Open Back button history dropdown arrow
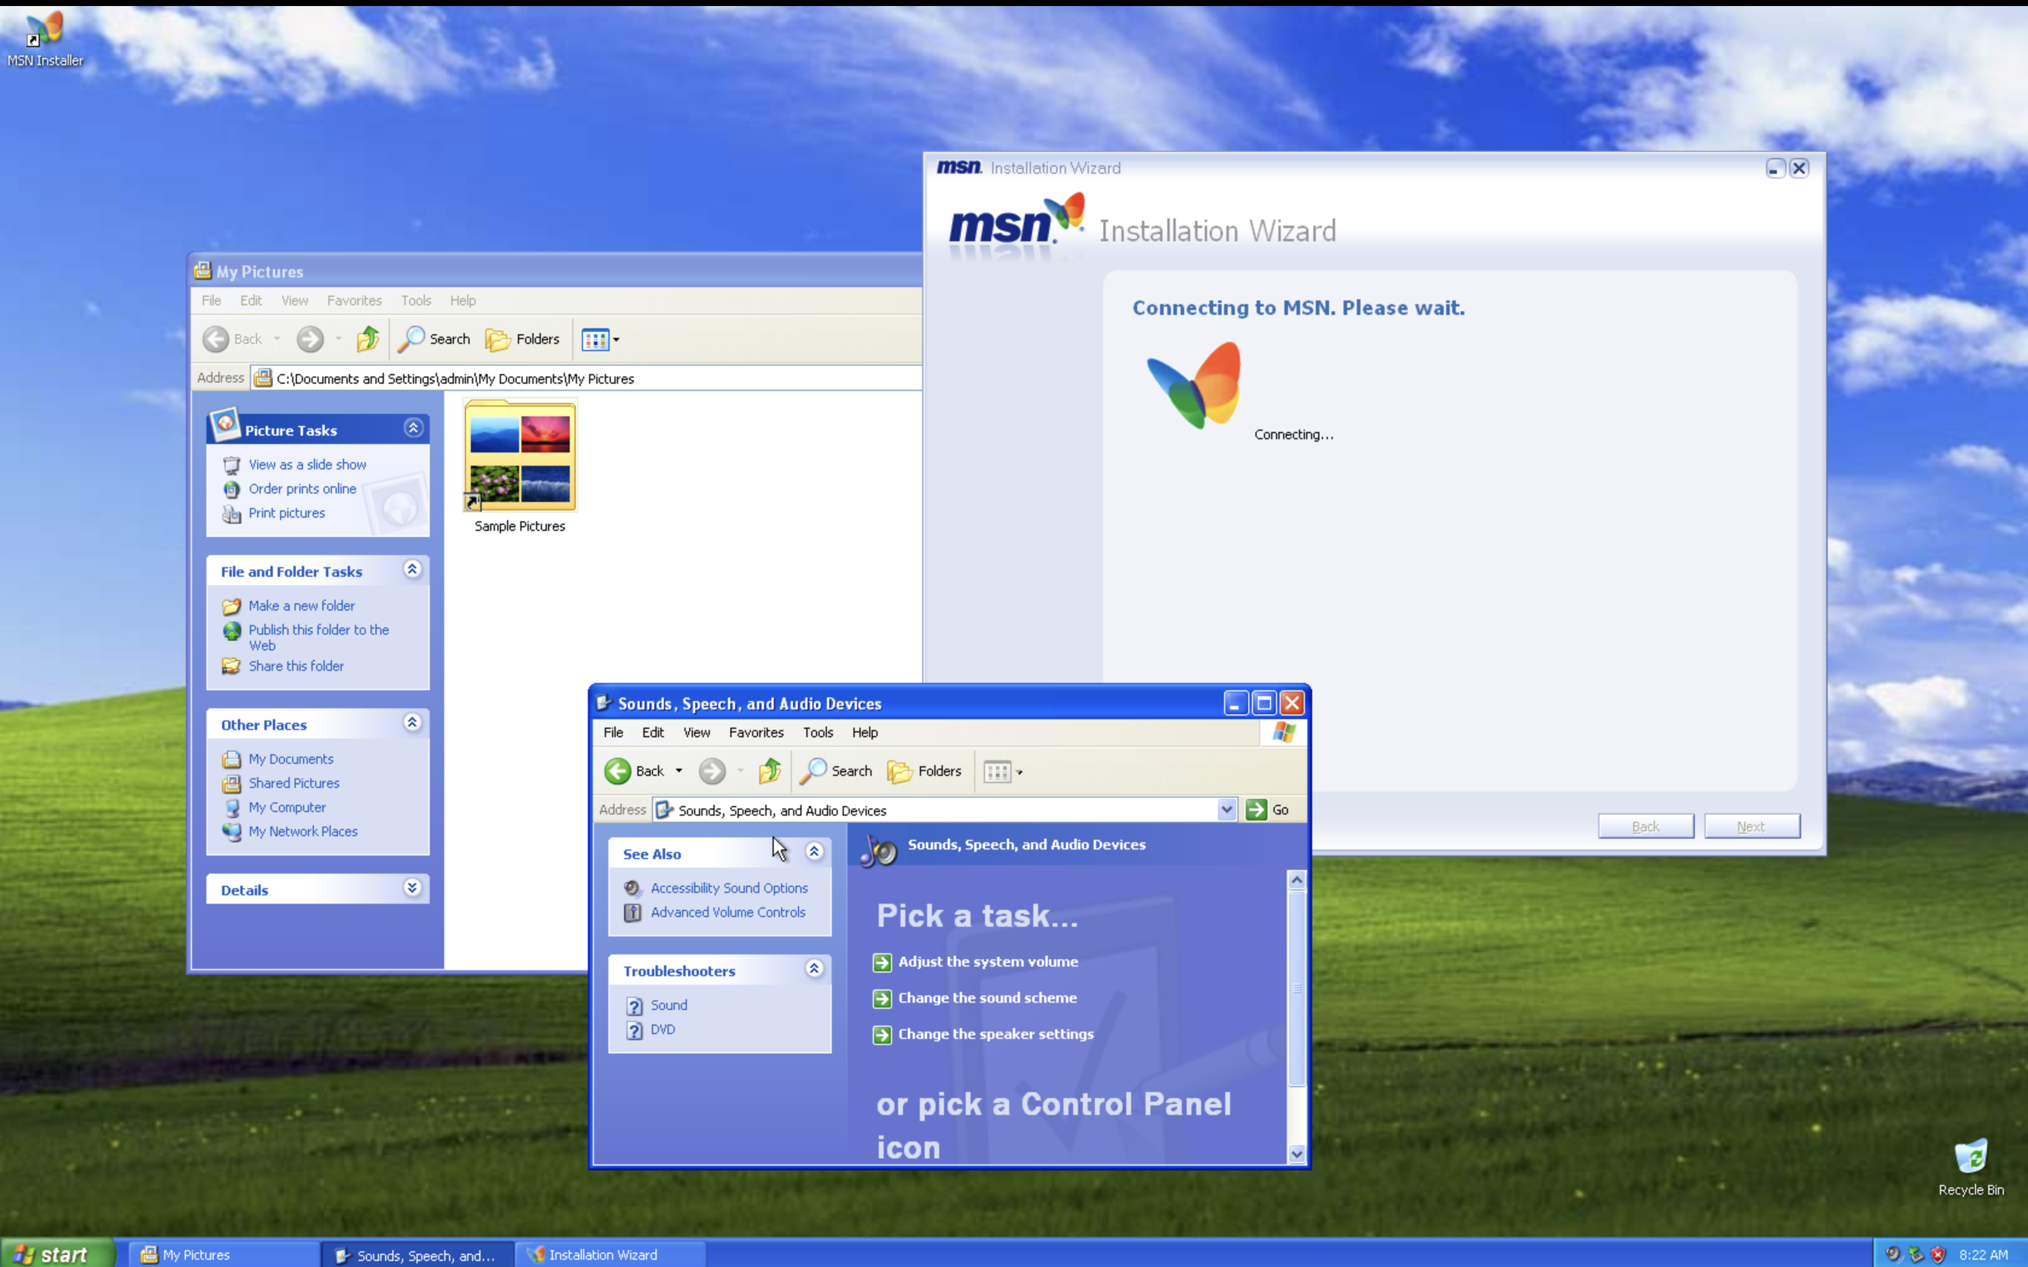 pyautogui.click(x=679, y=771)
